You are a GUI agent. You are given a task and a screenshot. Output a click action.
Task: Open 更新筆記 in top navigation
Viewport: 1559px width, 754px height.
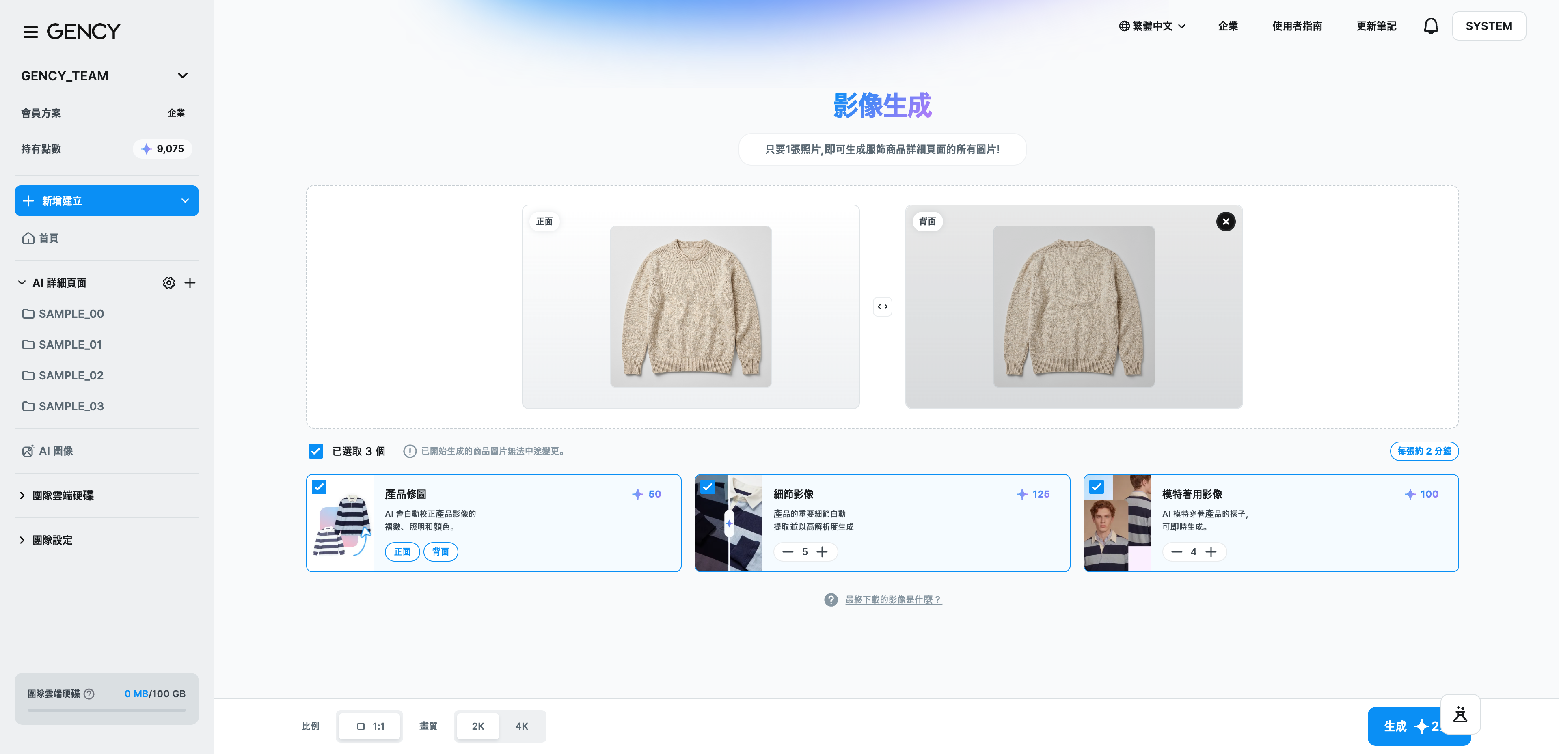(1376, 26)
